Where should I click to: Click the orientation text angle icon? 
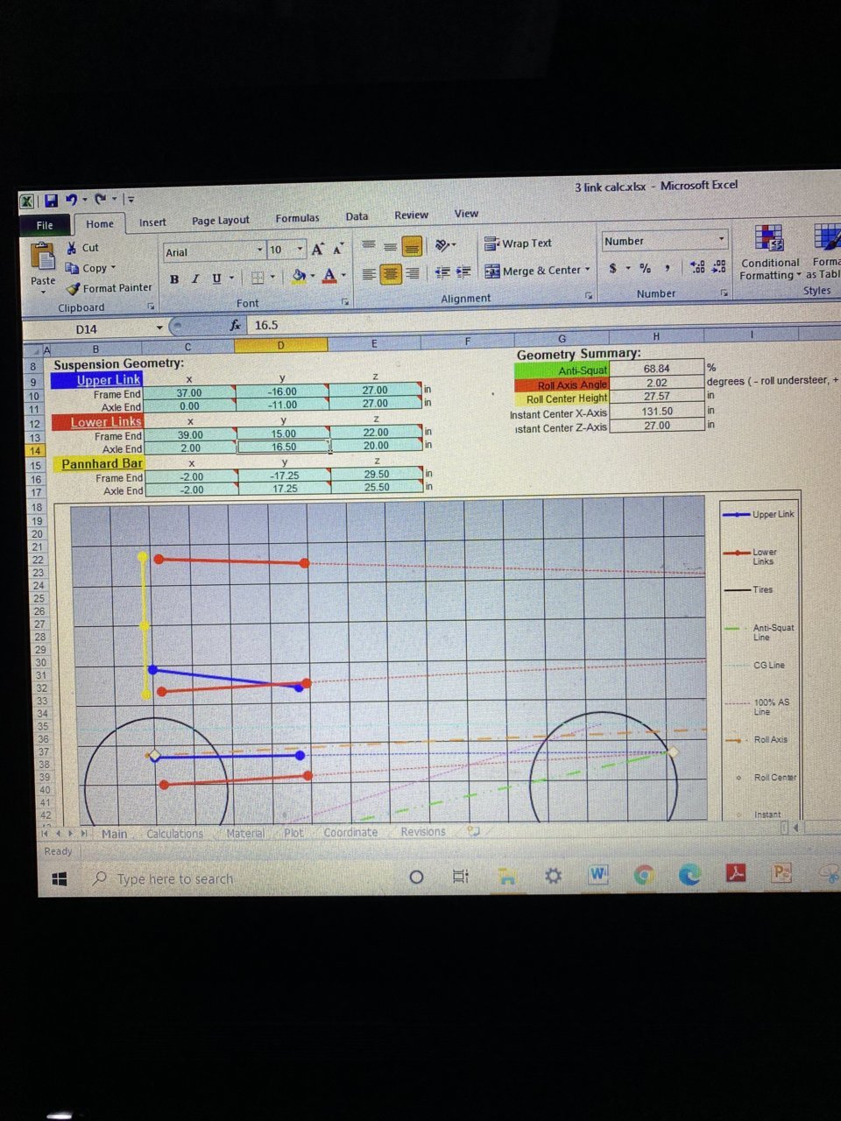(443, 244)
